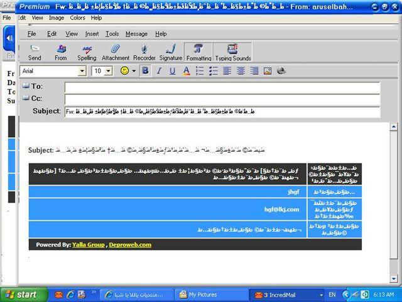The height and width of the screenshot is (302, 402).
Task: Toggle Typing Sounds on or off
Action: coord(232,52)
